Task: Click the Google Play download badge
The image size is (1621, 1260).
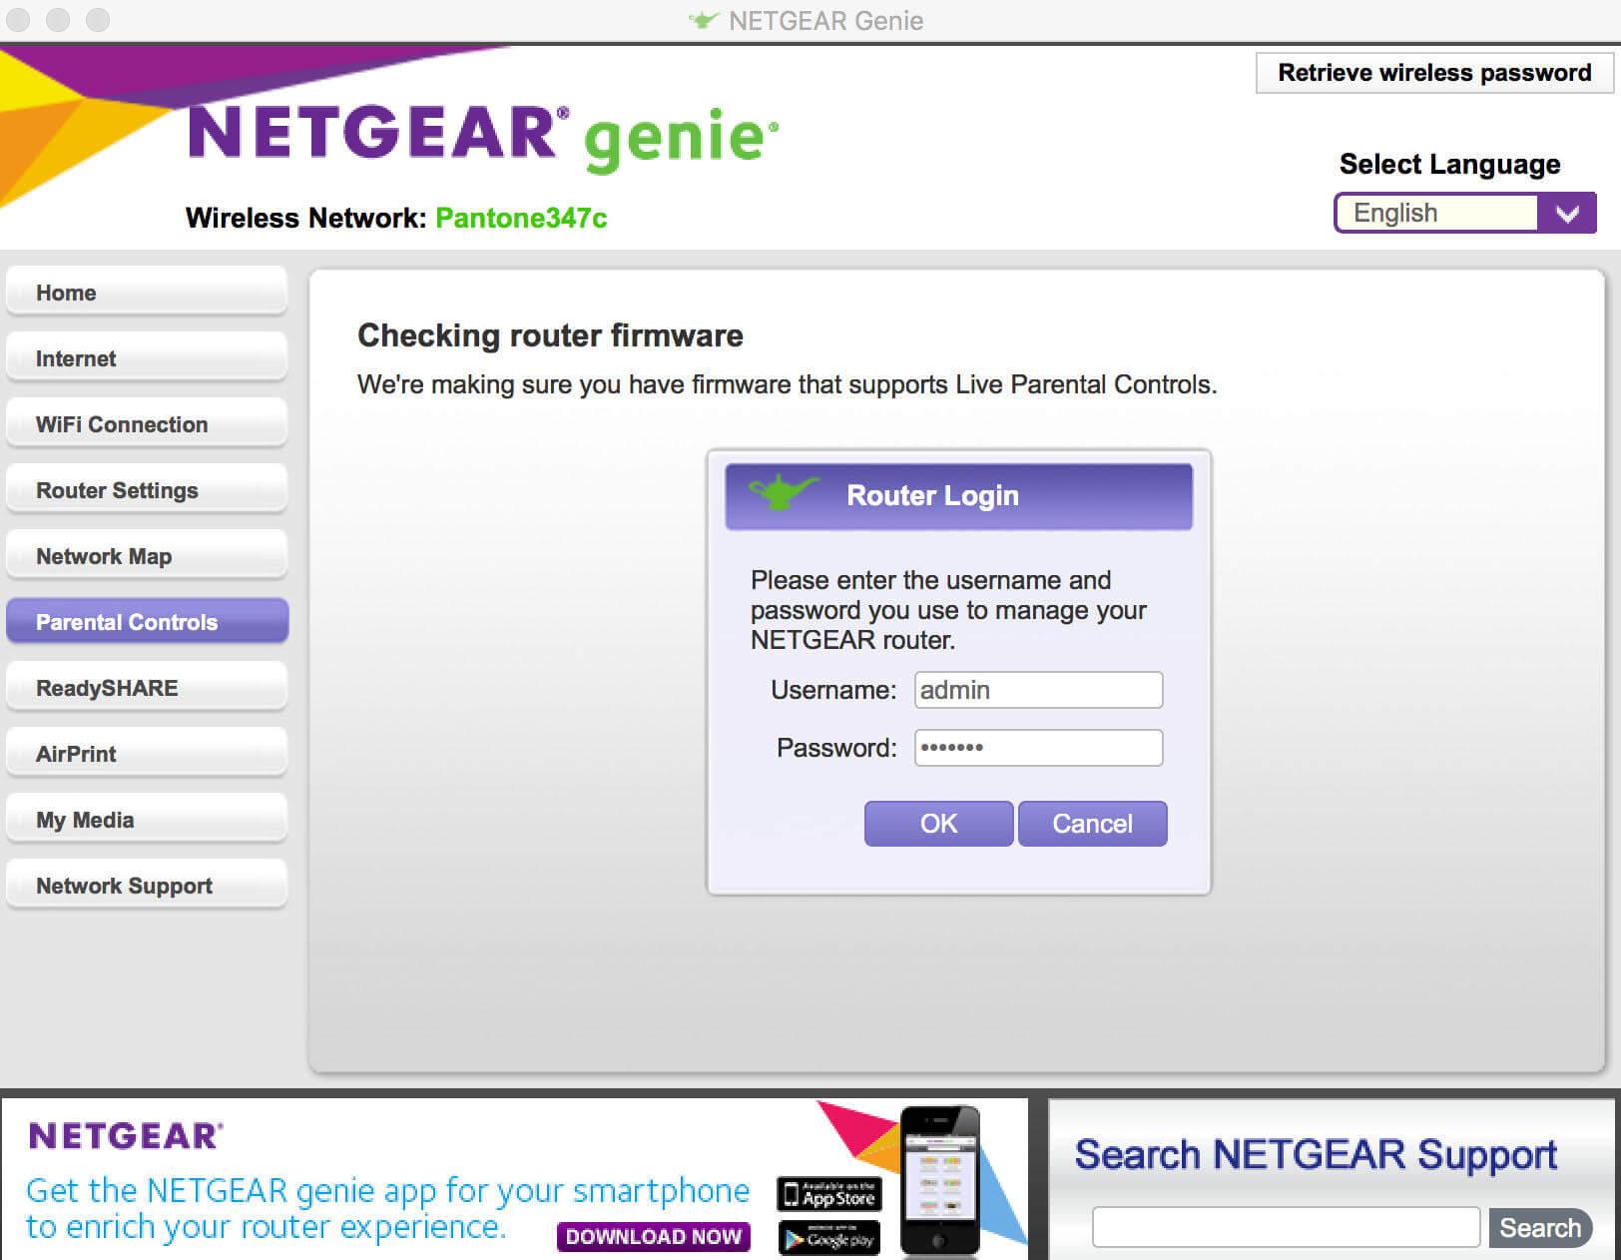Action: (x=826, y=1238)
